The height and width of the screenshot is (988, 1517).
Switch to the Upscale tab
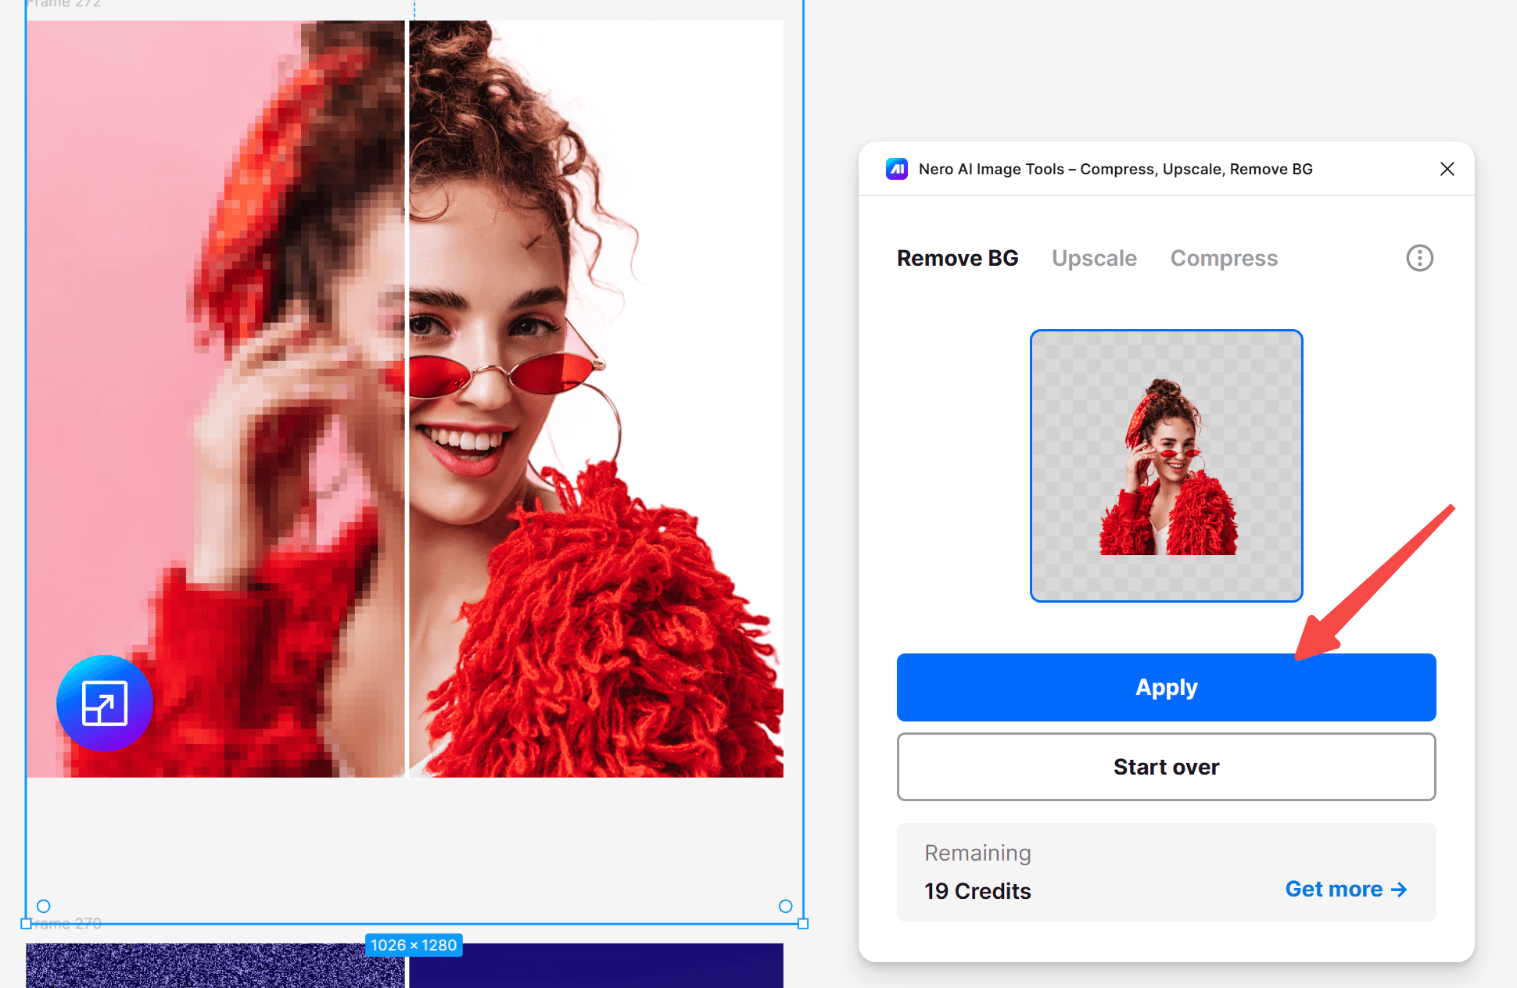[x=1094, y=258]
